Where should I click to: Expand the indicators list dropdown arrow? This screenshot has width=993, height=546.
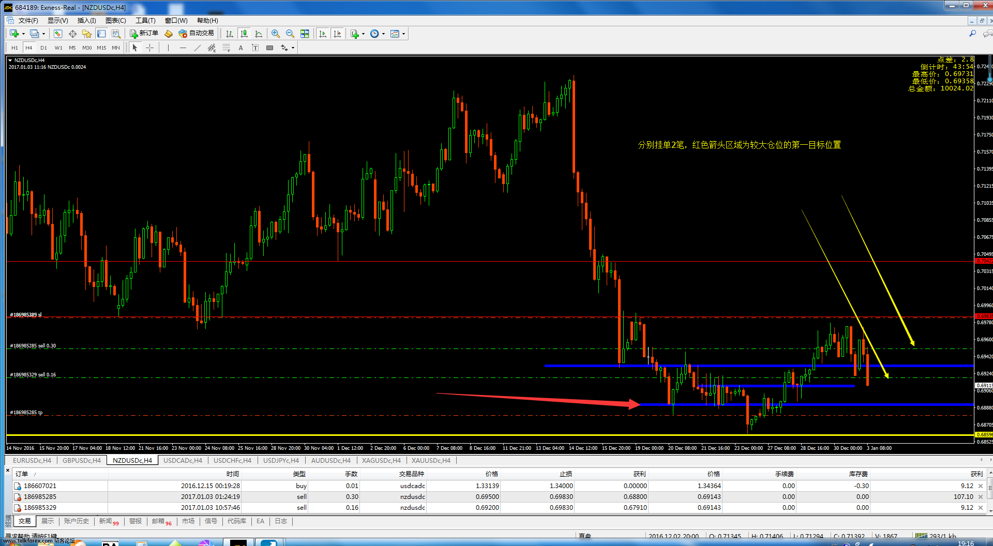pyautogui.click(x=363, y=34)
